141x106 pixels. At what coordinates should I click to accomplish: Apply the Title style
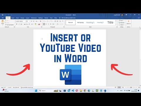110,22
